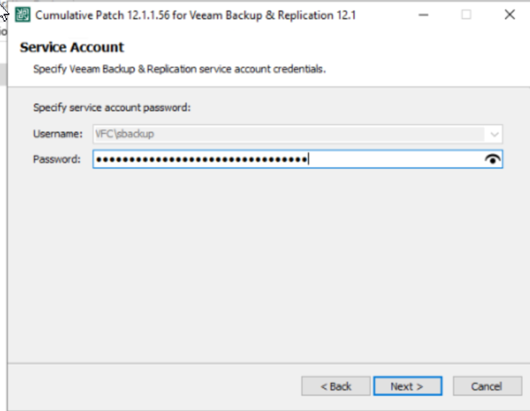Expand the Username dropdown arrow
The image size is (530, 411).
tap(494, 134)
